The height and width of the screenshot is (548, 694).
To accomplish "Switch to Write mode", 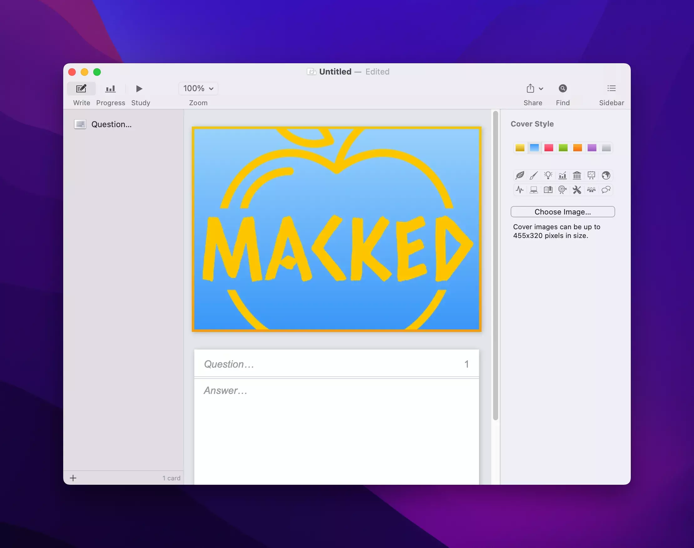I will tap(81, 89).
